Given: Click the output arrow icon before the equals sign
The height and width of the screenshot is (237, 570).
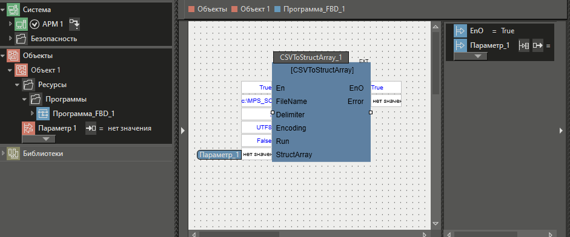Looking at the screenshot, I should pyautogui.click(x=538, y=46).
